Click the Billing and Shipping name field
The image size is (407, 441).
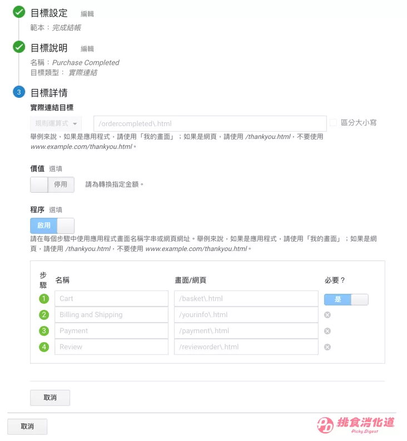(111, 314)
